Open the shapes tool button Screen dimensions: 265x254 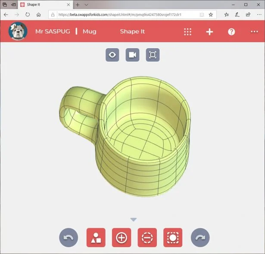96,237
